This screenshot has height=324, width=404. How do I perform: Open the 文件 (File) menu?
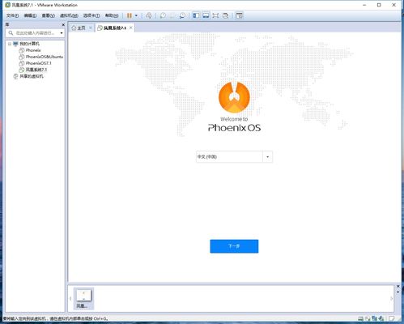pos(13,15)
